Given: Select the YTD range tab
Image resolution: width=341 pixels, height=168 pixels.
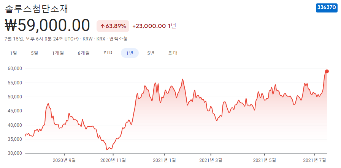Looking at the screenshot, I should coord(108,53).
